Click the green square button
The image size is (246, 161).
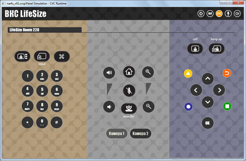pos(227,106)
